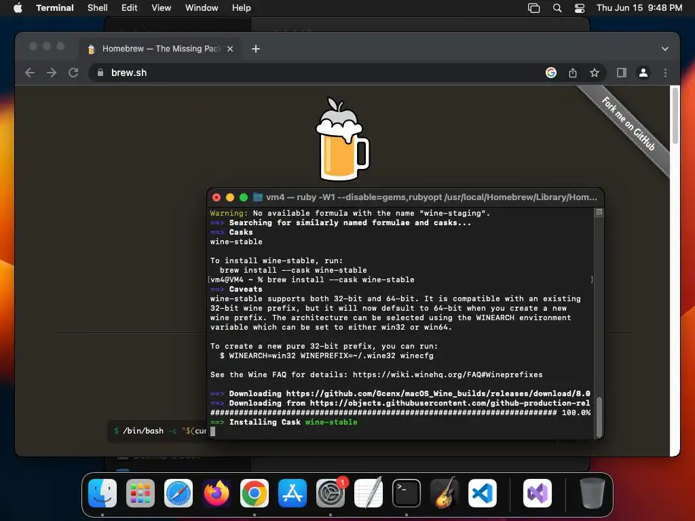Screen dimensions: 695x521
Task: Click the /bin/bash install command box
Action: pyautogui.click(x=158, y=431)
